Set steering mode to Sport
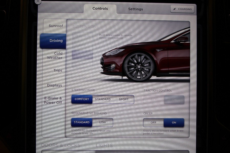This screenshot has width=230, height=153. pos(124,99)
